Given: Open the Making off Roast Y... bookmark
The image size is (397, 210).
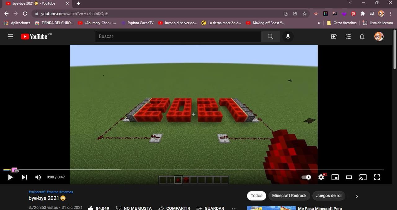Looking at the screenshot, I should click(265, 23).
